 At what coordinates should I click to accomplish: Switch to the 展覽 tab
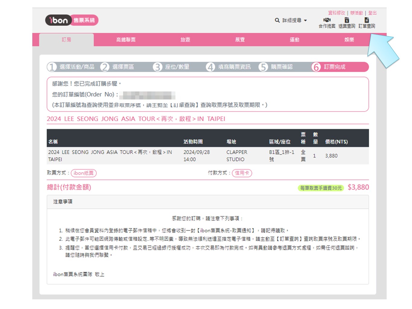[240, 40]
